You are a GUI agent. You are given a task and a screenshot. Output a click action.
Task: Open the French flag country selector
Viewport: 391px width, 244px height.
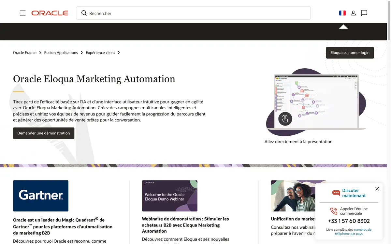(x=342, y=13)
